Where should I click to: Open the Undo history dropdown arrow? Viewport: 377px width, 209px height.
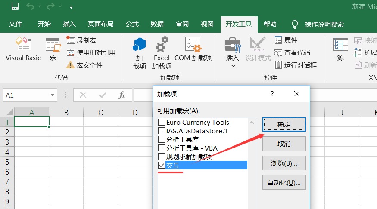40,6
